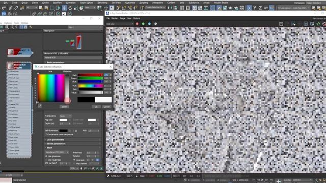Open the Rendering menu
Viewport: 326px width, 183px height.
pos(102,3)
